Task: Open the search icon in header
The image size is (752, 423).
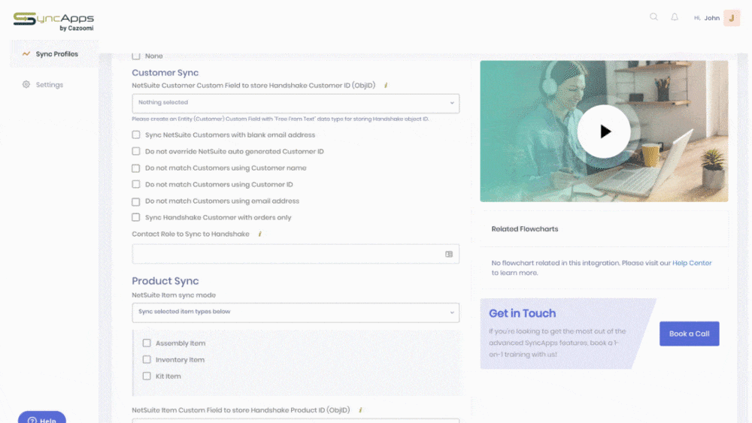Action: tap(653, 17)
